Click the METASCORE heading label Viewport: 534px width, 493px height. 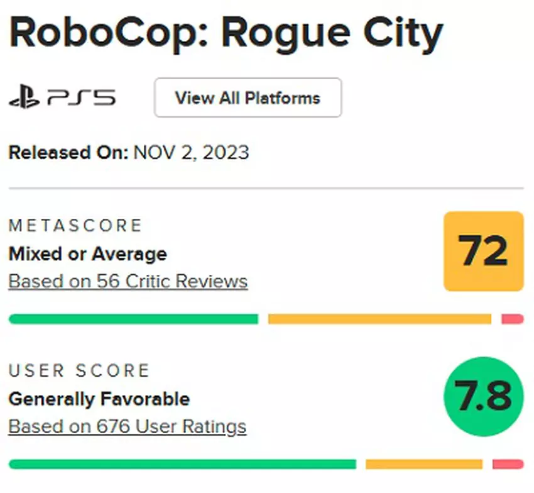point(75,225)
